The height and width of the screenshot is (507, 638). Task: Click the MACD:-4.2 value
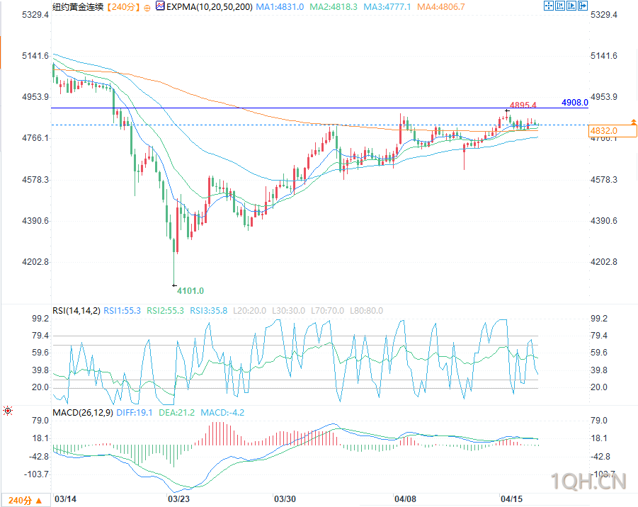pos(222,413)
